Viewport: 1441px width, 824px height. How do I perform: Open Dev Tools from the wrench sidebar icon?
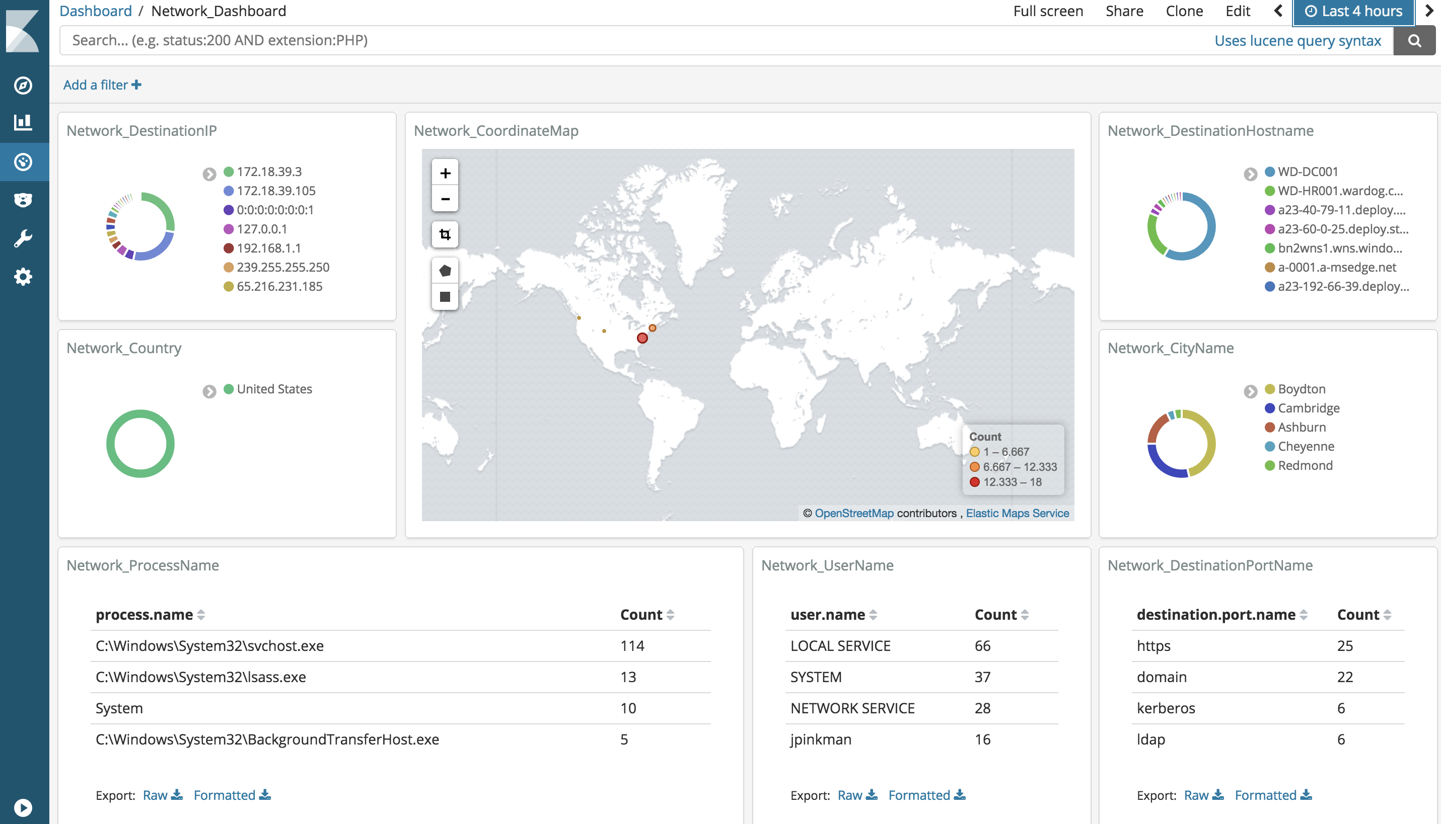(x=23, y=238)
